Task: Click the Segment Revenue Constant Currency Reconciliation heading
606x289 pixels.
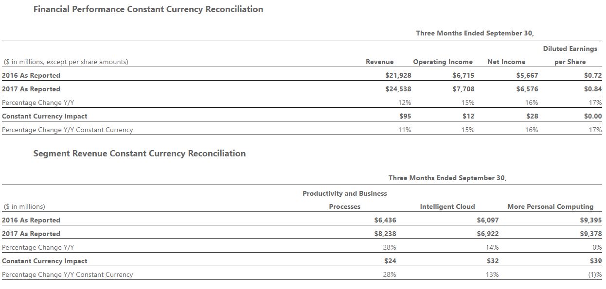Action: [x=140, y=153]
